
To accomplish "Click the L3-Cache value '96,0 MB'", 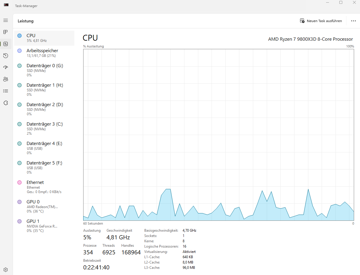I will pyautogui.click(x=189, y=268).
